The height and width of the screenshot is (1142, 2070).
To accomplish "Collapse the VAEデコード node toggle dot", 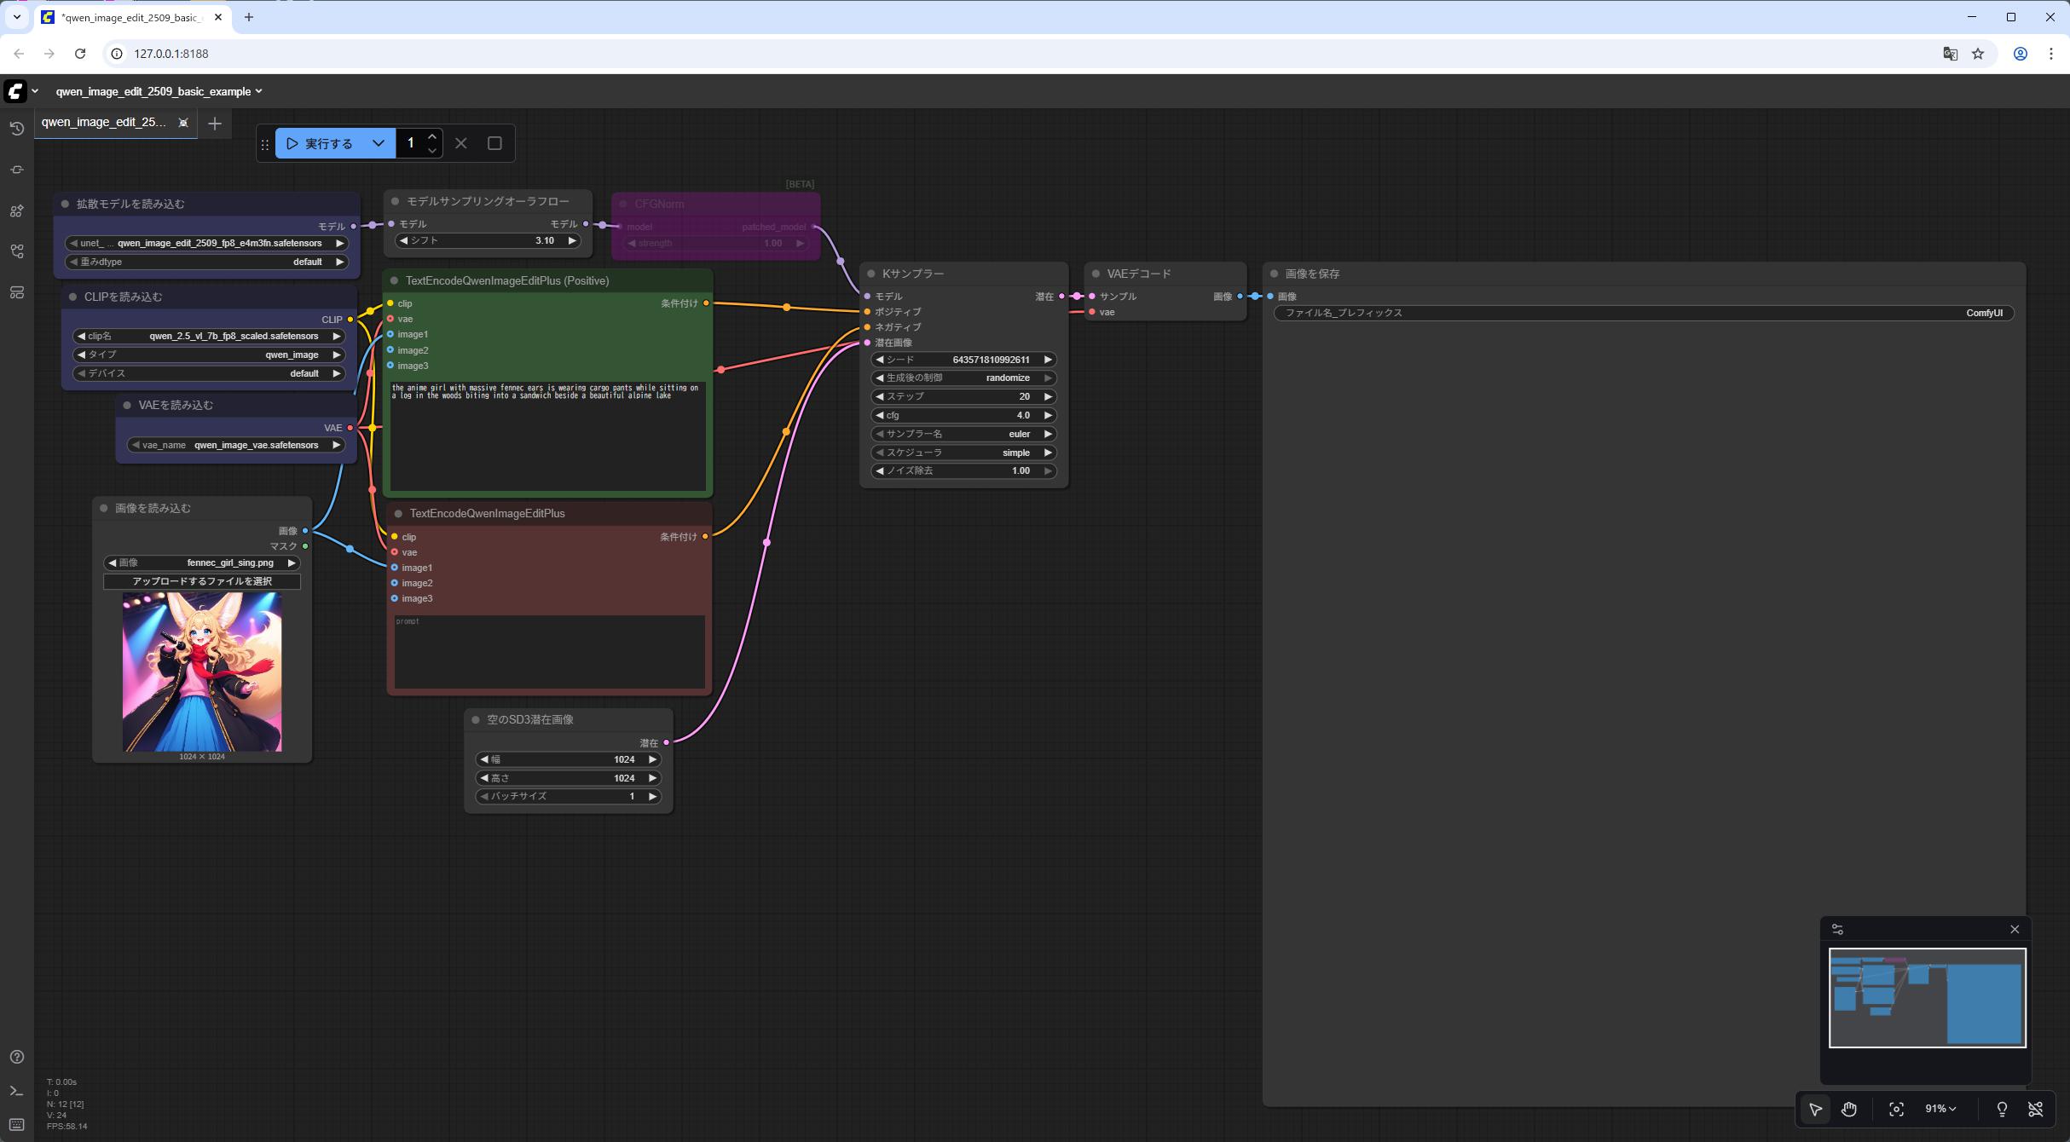I will (x=1096, y=274).
